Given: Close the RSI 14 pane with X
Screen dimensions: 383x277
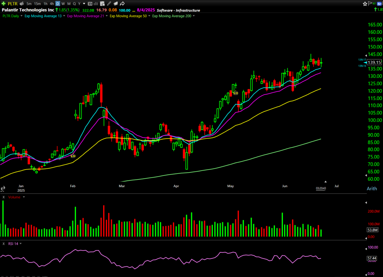Looking at the screenshot, I should pos(4,244).
